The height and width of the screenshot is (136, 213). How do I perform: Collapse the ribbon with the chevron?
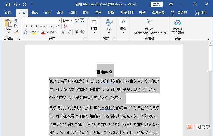coord(209,39)
